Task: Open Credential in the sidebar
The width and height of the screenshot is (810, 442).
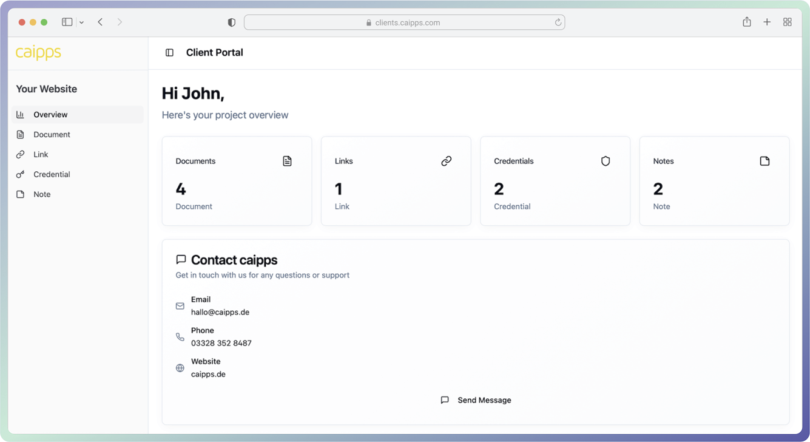Action: click(x=78, y=175)
